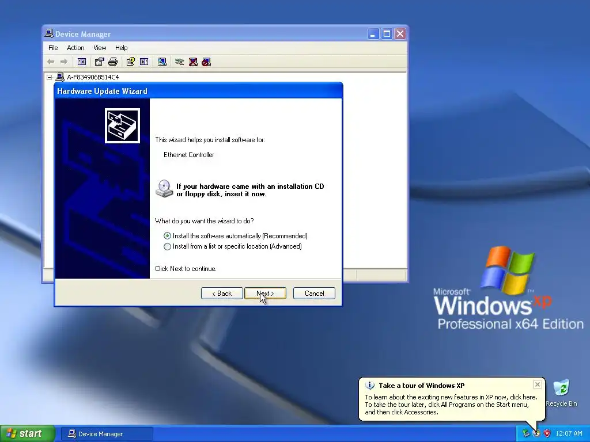590x442 pixels.
Task: Click the Ethernet Controller device name text
Action: [x=189, y=154]
